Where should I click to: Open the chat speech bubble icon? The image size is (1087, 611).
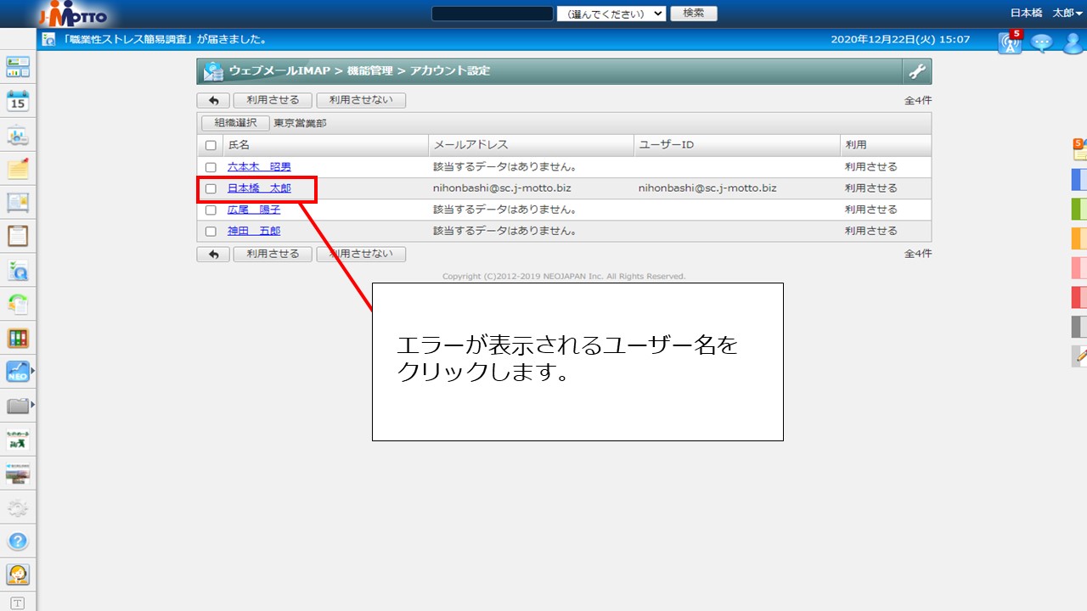pyautogui.click(x=1041, y=42)
